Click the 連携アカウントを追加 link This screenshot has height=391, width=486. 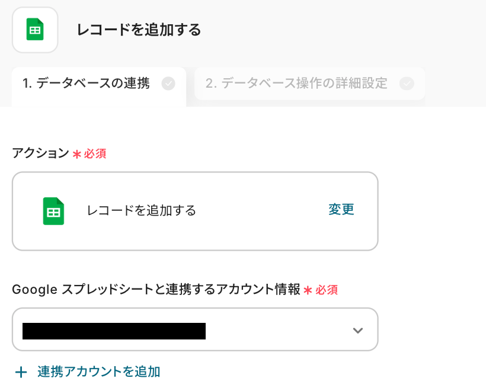coord(98,372)
